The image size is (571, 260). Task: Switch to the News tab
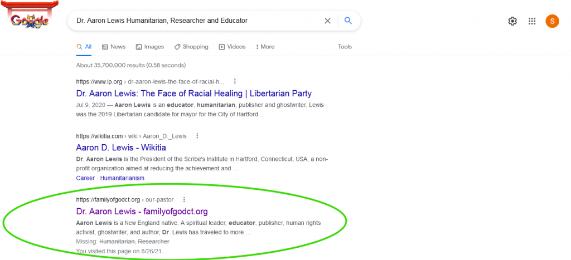[x=114, y=47]
